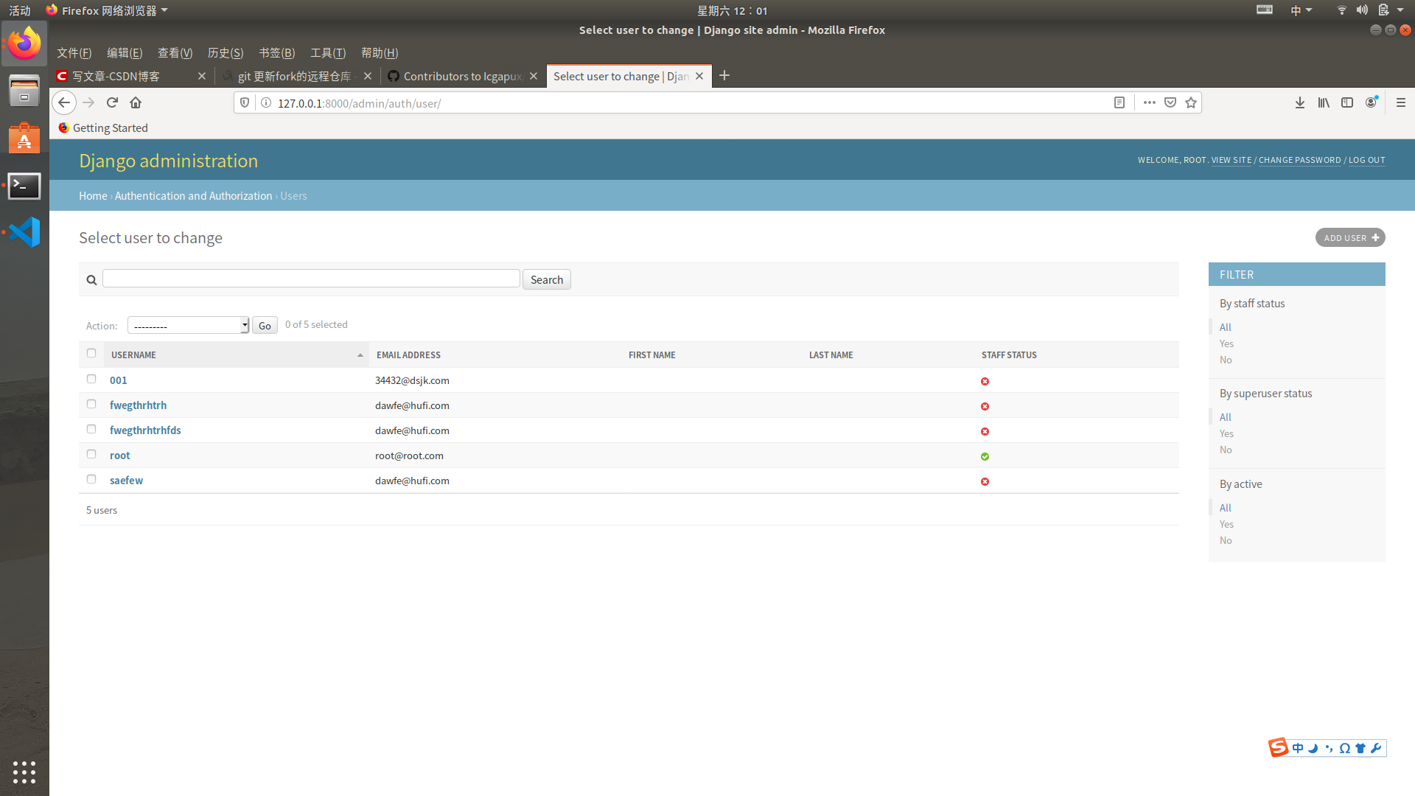Tick the select-all checkbox in table header
The width and height of the screenshot is (1415, 796).
(91, 353)
